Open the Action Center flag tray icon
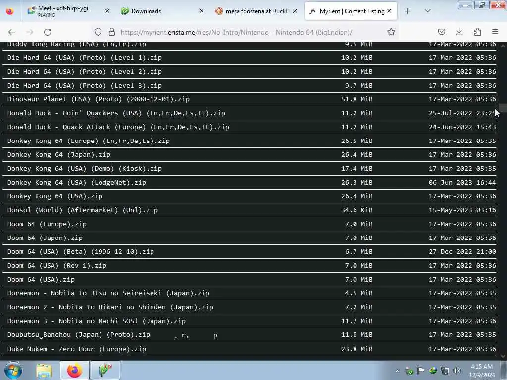The height and width of the screenshot is (380, 507). tap(421, 371)
